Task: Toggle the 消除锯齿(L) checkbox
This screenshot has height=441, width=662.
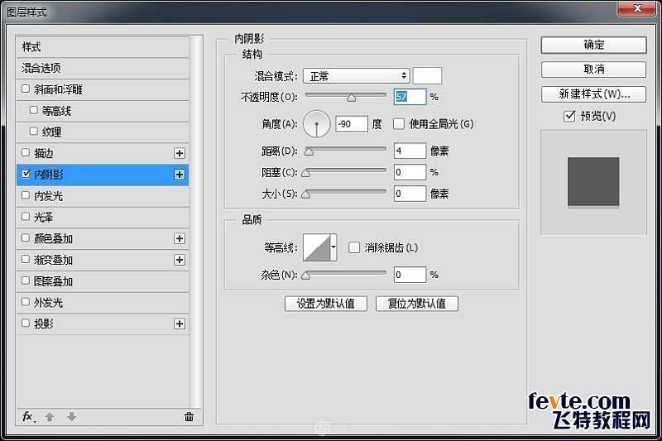Action: click(354, 247)
